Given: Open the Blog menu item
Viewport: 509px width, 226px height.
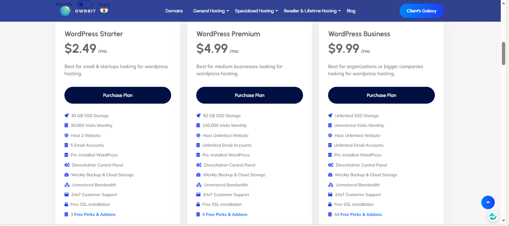Looking at the screenshot, I should pos(351,11).
